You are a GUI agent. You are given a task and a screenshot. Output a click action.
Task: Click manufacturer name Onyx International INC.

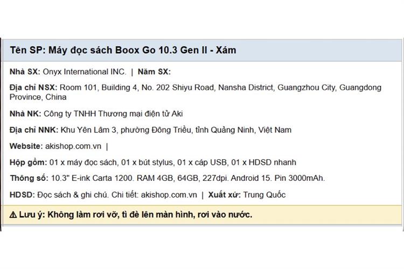[x=85, y=72]
